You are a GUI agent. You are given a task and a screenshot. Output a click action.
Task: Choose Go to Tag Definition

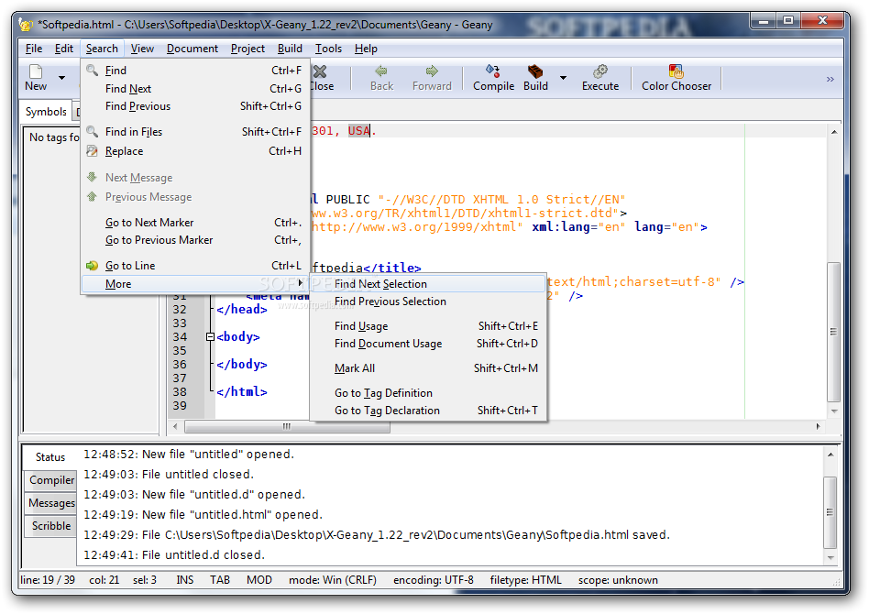428,393
